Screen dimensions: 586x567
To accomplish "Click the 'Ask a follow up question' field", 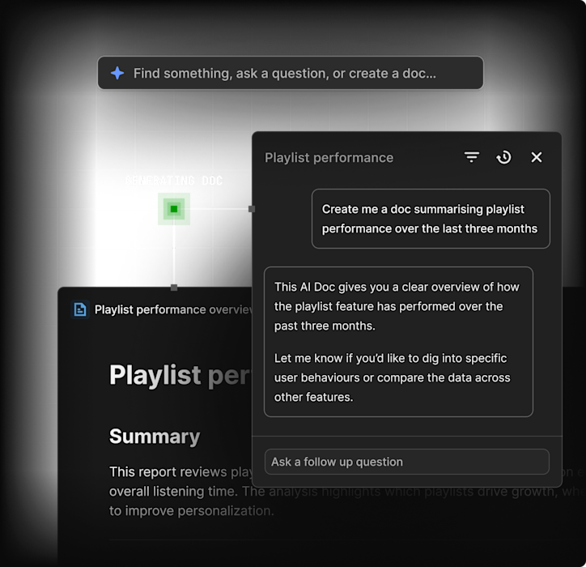I will (406, 462).
